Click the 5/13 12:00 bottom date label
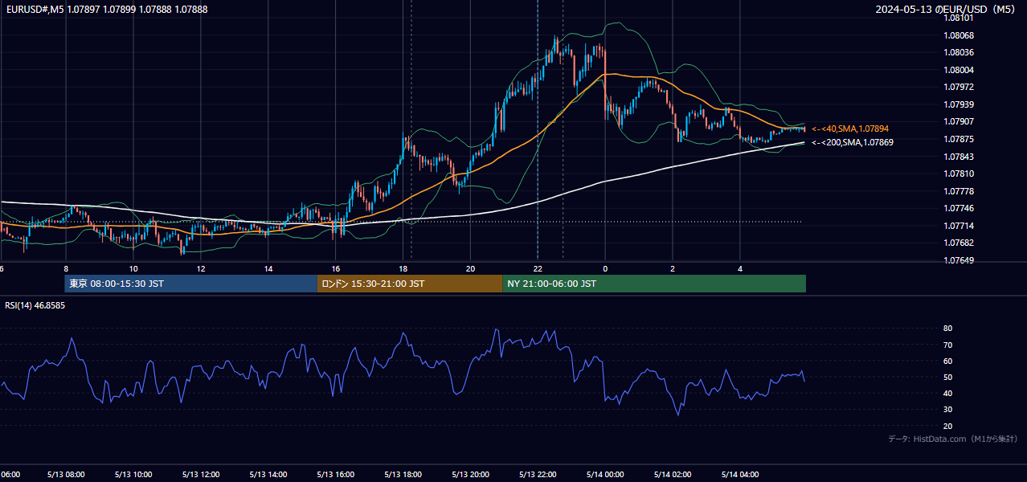The height and width of the screenshot is (482, 1027). coord(201,475)
